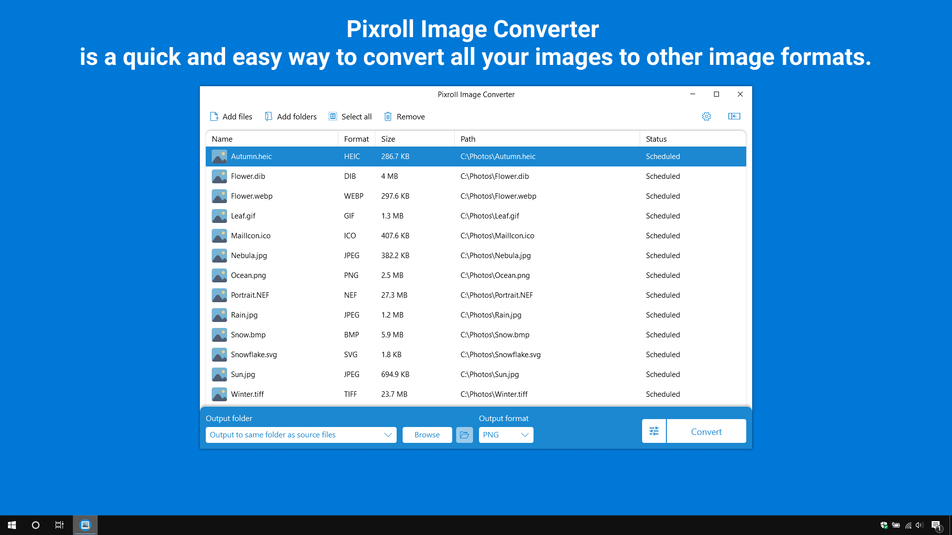Viewport: 952px width, 535px height.
Task: Collapse the side panel using panel icon
Action: point(734,116)
